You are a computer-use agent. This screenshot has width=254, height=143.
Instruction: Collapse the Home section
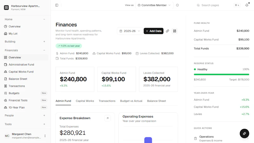pos(44,19)
